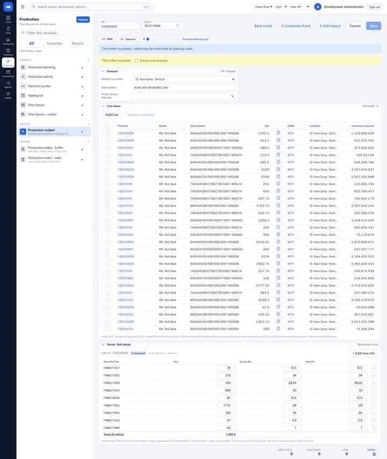Open Production planning menu entry

click(54, 67)
